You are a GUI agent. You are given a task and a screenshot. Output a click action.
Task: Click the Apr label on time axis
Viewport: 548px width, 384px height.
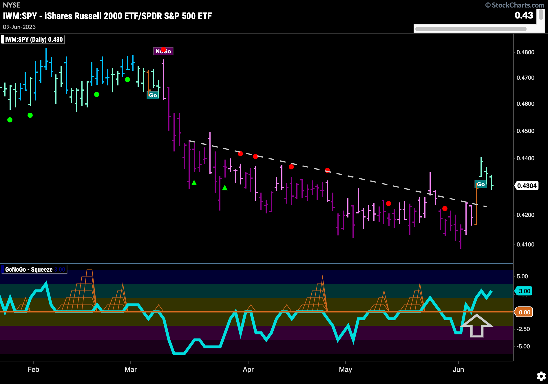[x=248, y=370]
